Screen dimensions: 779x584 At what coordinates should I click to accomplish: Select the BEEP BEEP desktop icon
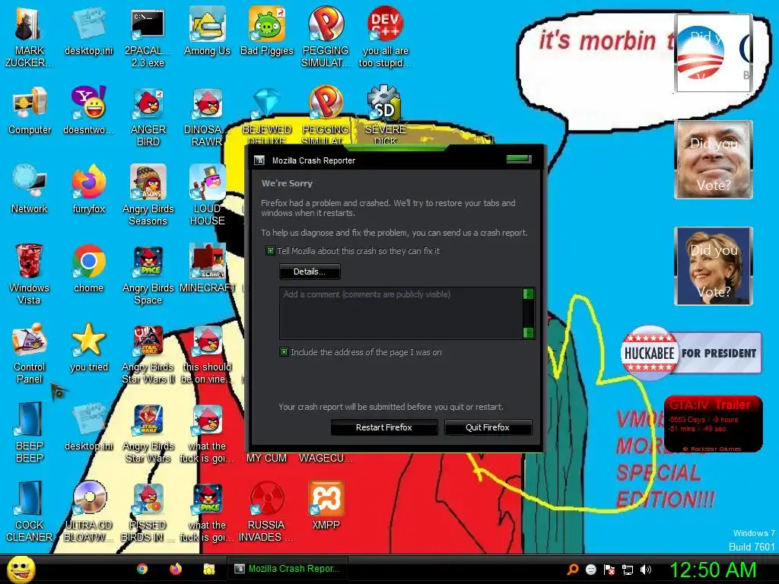[x=30, y=432]
